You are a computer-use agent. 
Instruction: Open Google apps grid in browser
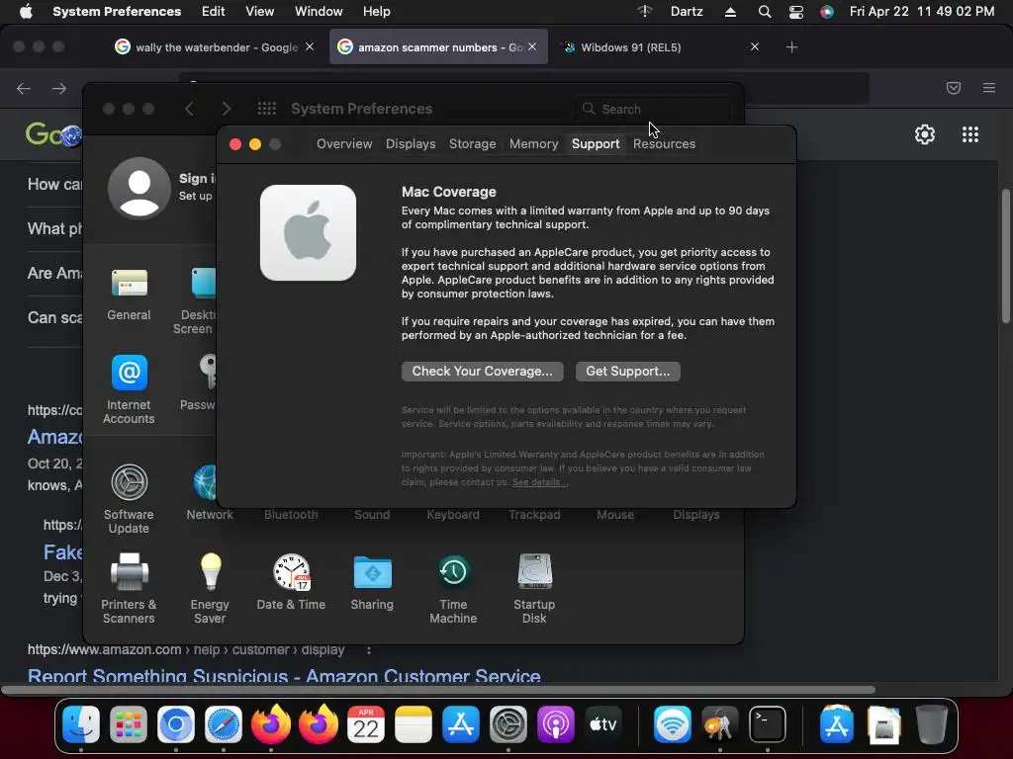point(970,134)
